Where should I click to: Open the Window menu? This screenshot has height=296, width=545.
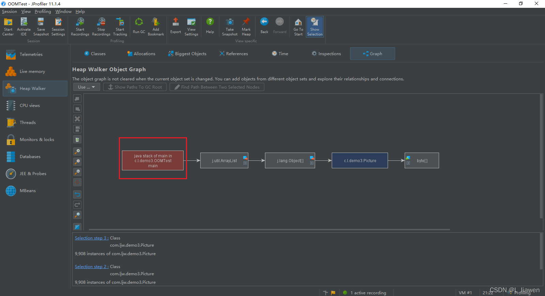63,12
